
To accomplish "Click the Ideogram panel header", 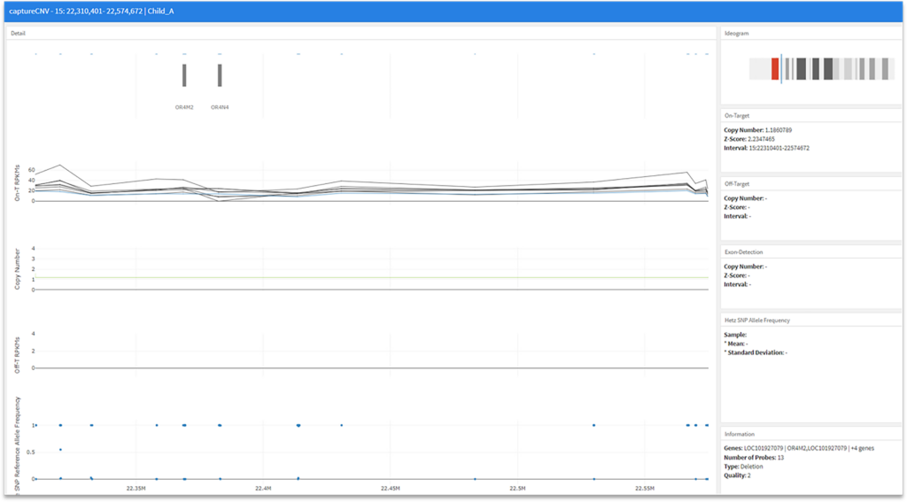I will coord(737,33).
